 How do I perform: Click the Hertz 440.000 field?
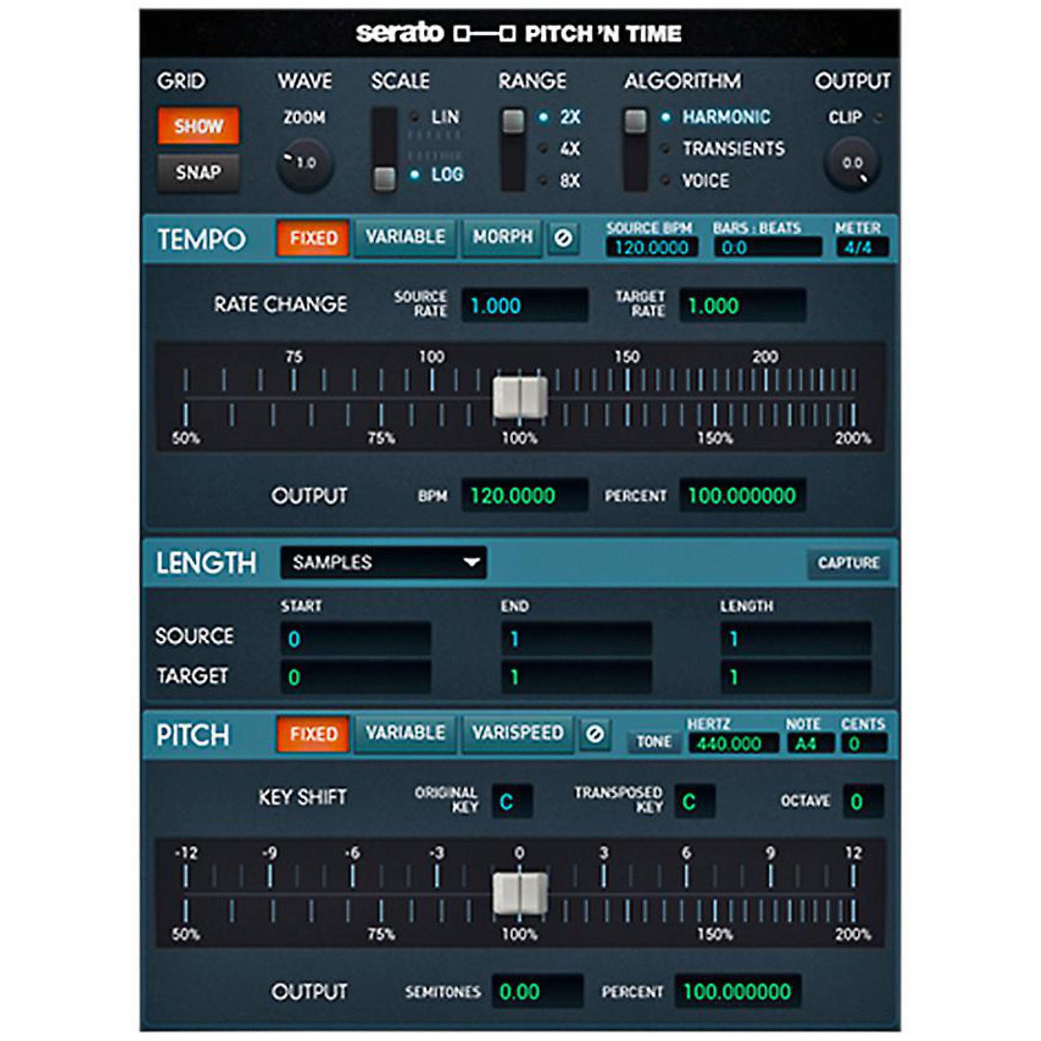(x=733, y=744)
